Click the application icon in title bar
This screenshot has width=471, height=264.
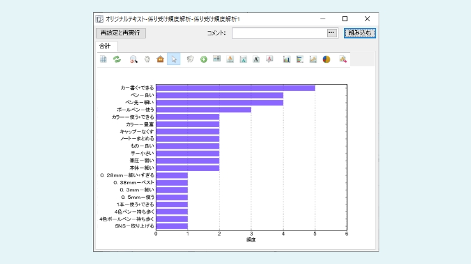(99, 19)
